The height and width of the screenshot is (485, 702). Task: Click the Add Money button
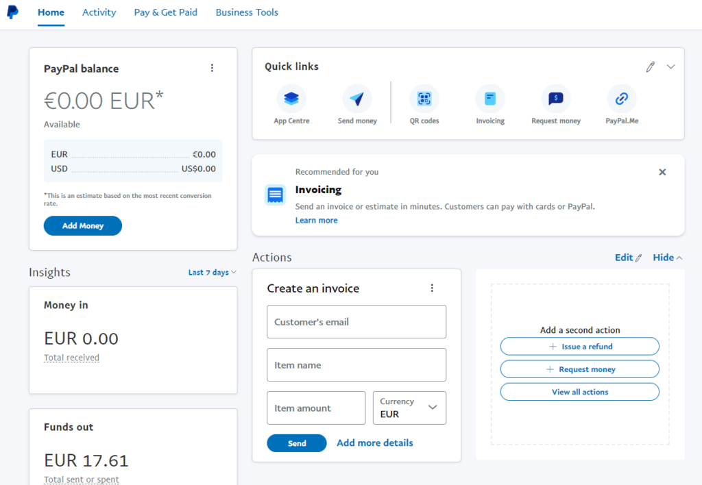pos(82,225)
